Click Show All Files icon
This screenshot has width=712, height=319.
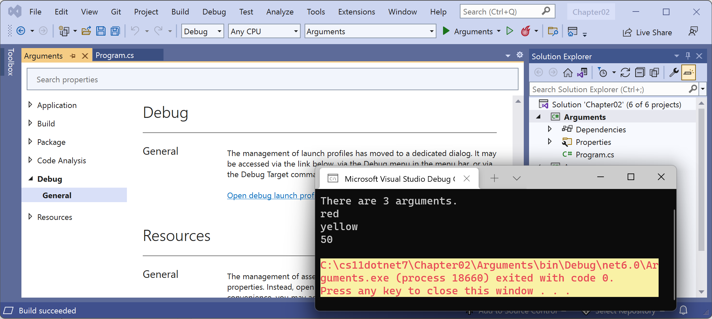pyautogui.click(x=654, y=72)
